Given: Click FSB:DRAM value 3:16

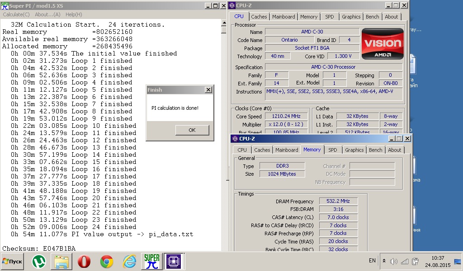Looking at the screenshot, I should click(x=338, y=209).
